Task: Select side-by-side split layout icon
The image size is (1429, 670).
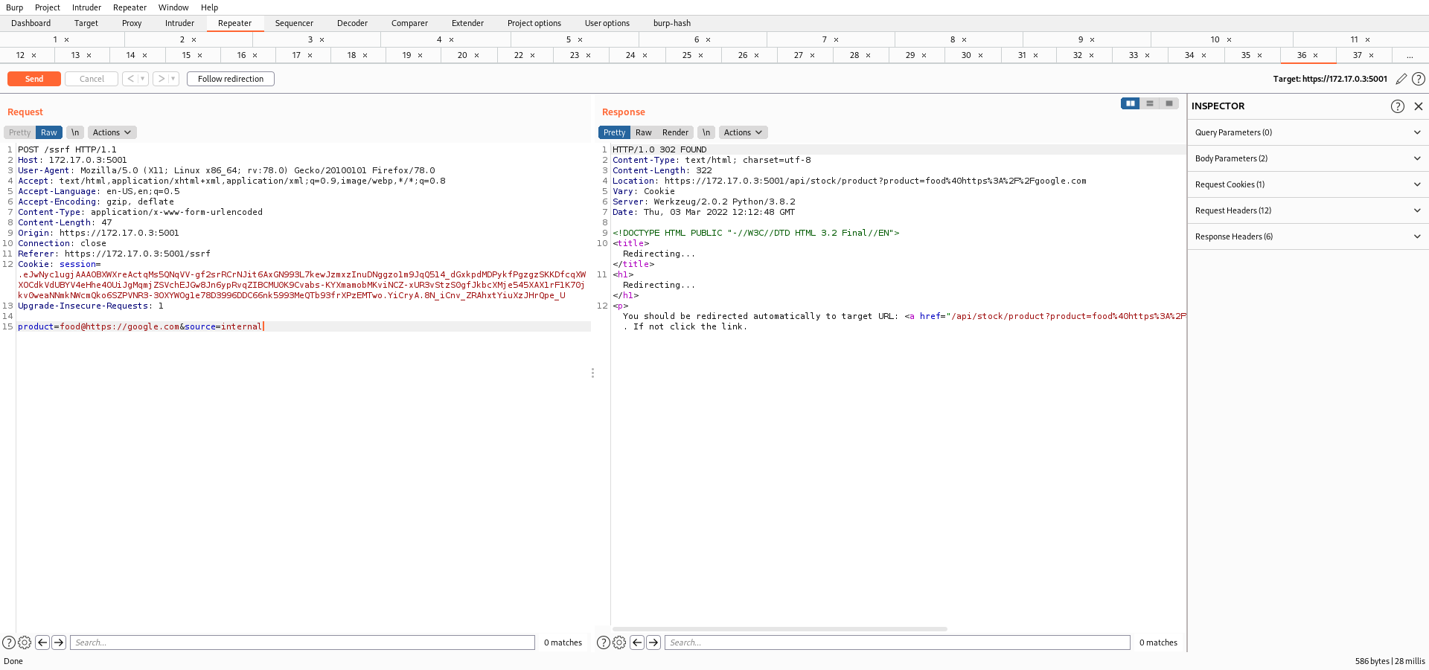Action: (x=1130, y=103)
